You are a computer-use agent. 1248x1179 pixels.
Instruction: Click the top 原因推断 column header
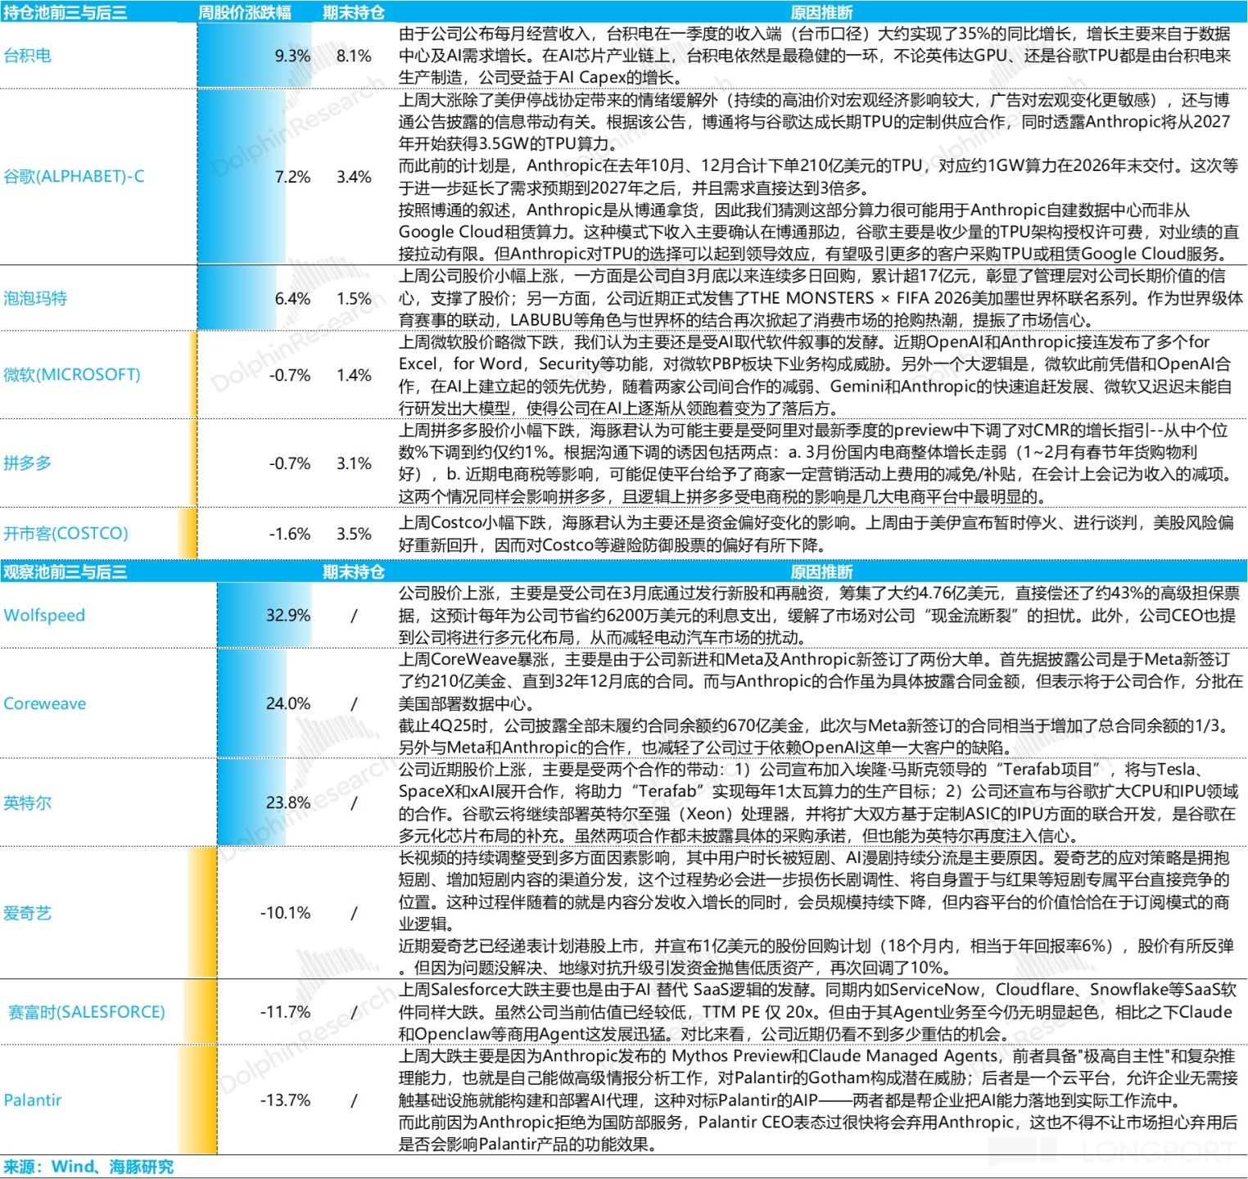[x=821, y=12]
